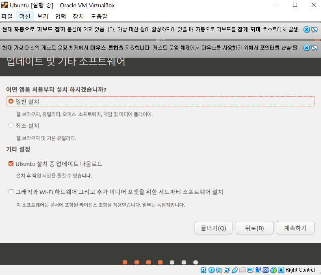
Task: Select the 일반 설치 radio button
Action: [x=11, y=101]
